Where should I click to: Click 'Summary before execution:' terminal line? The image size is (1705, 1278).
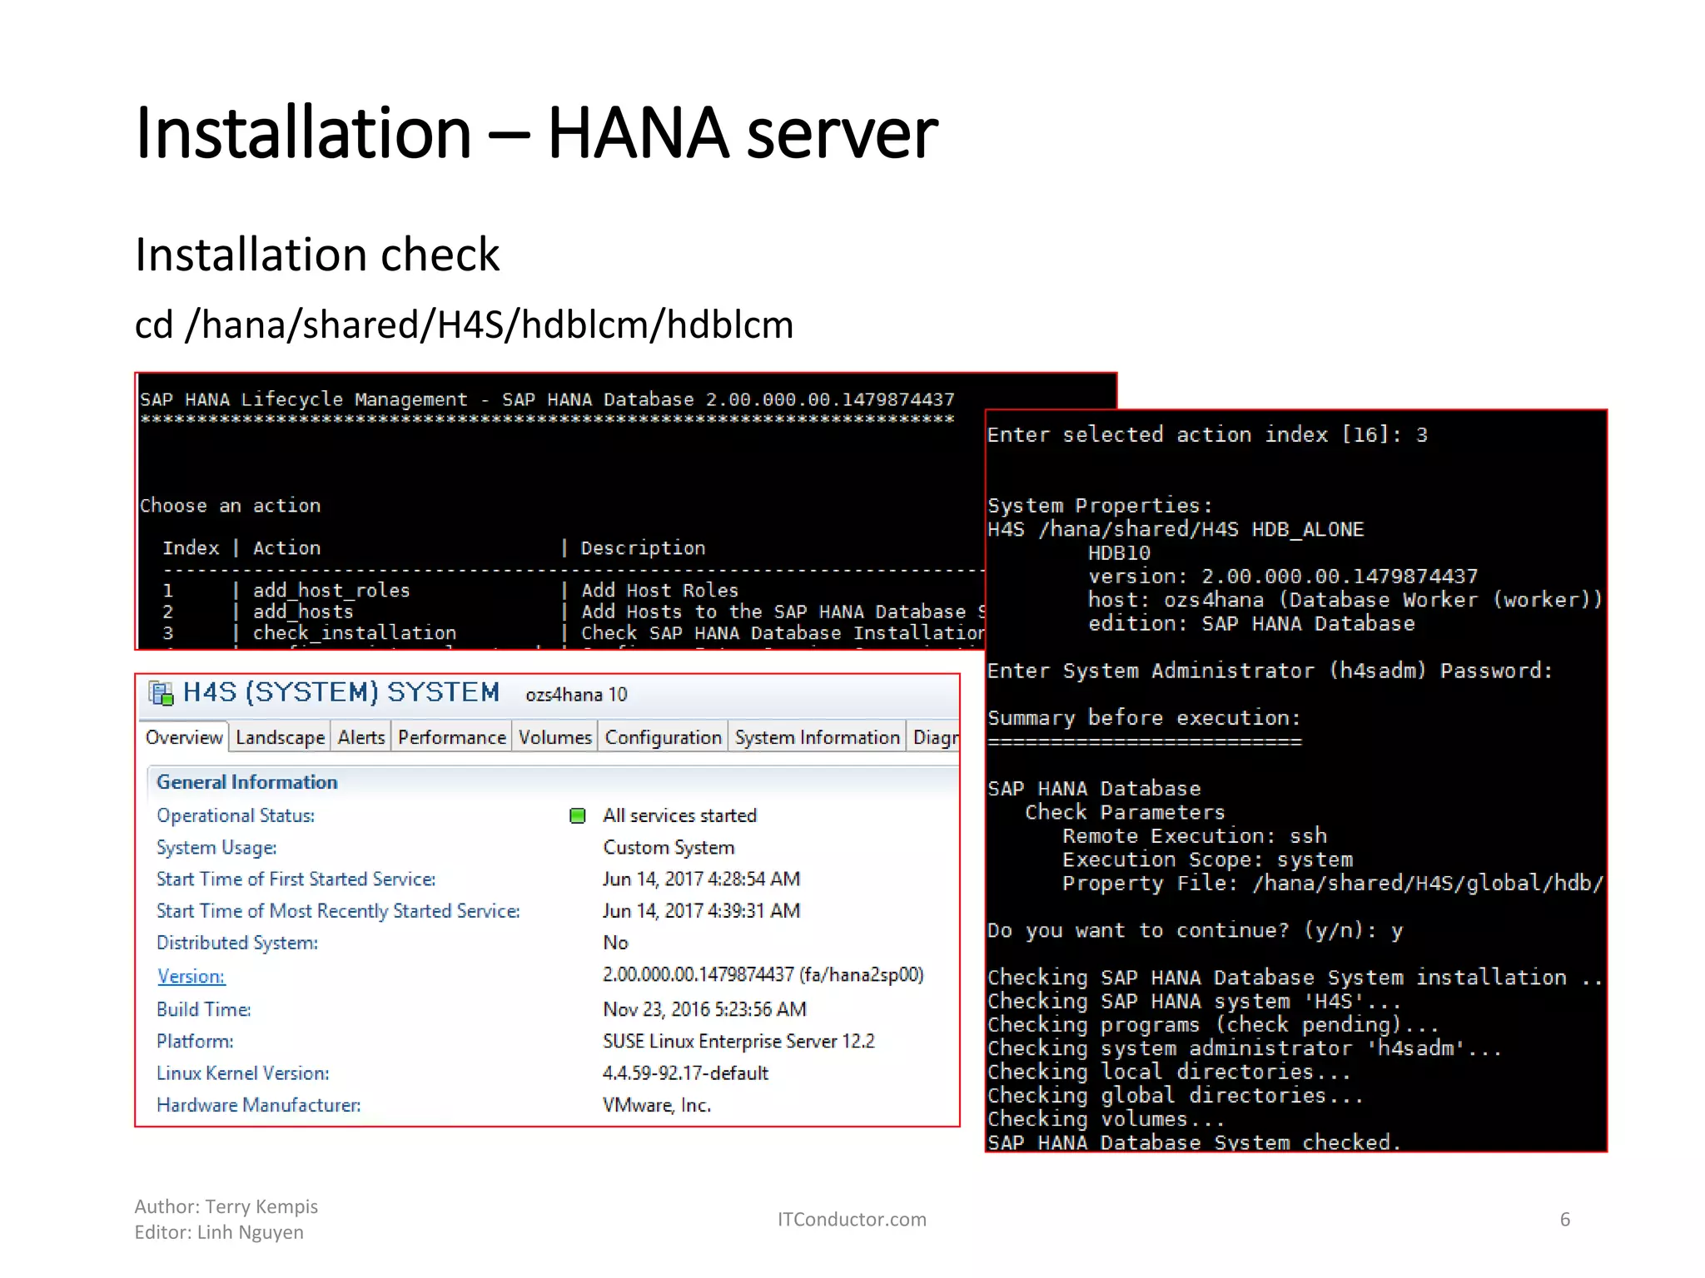coord(1144,717)
